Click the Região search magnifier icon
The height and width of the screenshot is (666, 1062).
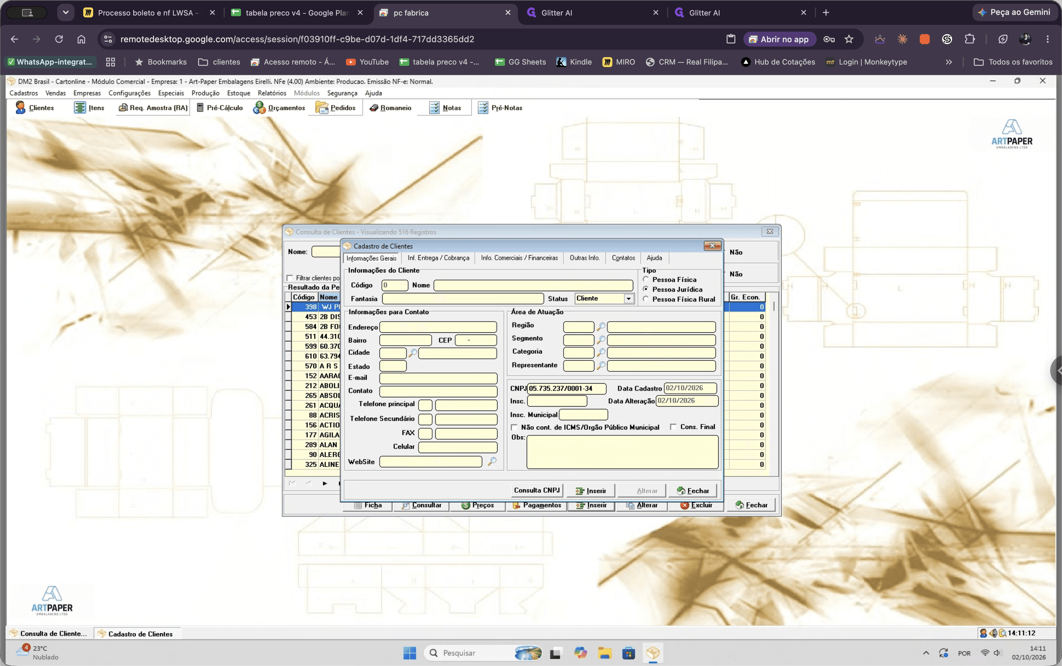(601, 327)
